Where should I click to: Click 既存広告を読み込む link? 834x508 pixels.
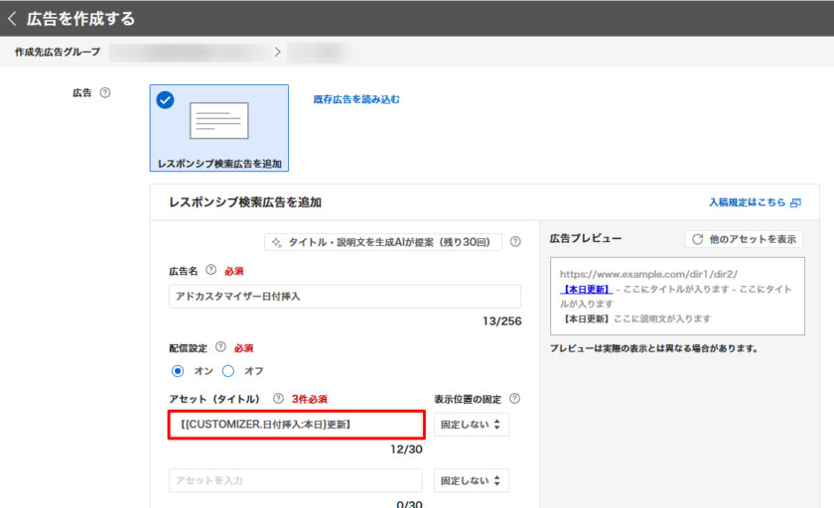pos(355,99)
